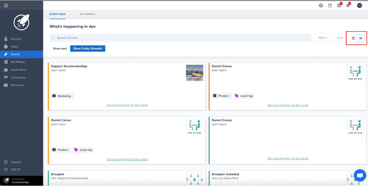Open the bell notifications icon

pos(348,5)
